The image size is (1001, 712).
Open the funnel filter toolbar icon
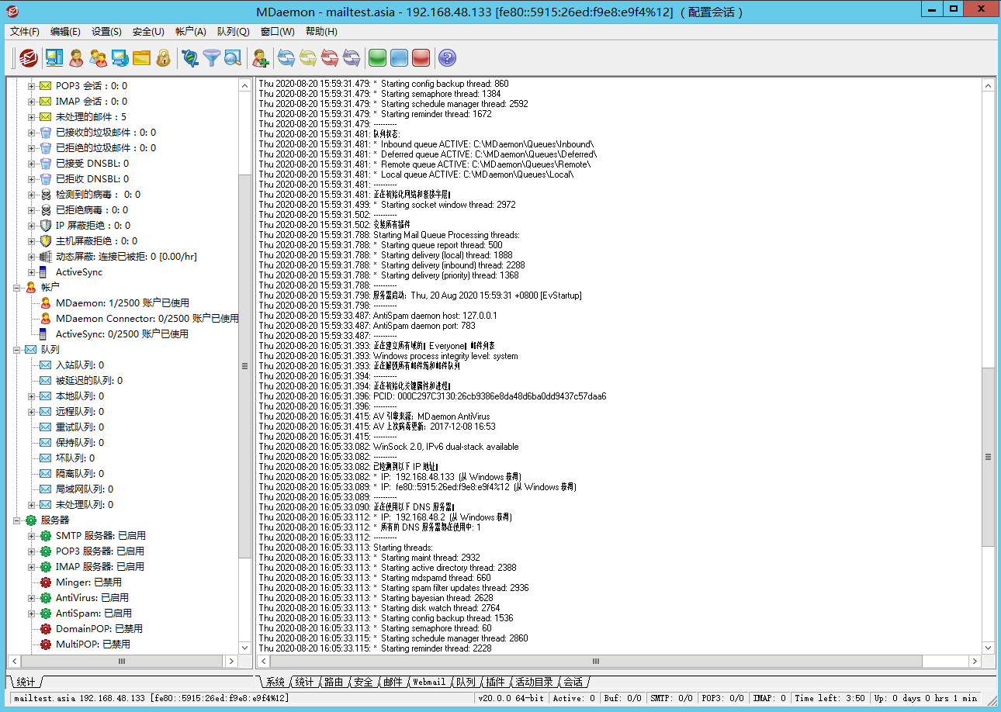[x=211, y=57]
